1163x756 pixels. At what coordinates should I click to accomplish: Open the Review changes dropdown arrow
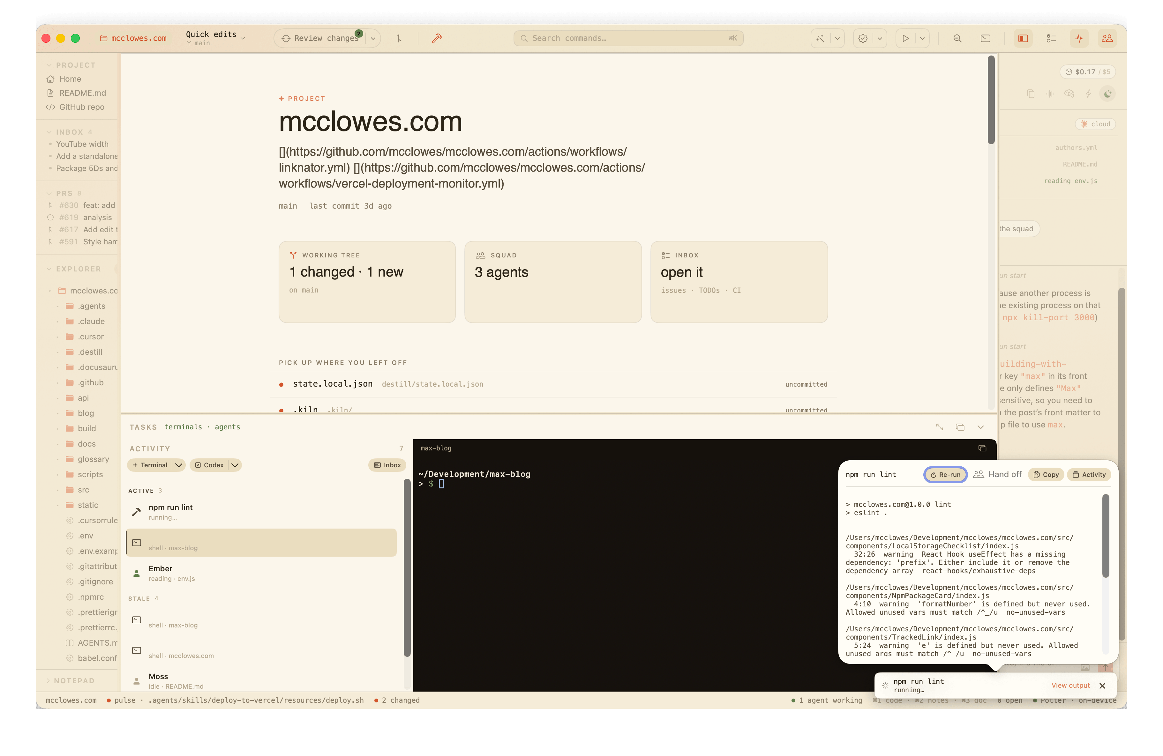(373, 38)
